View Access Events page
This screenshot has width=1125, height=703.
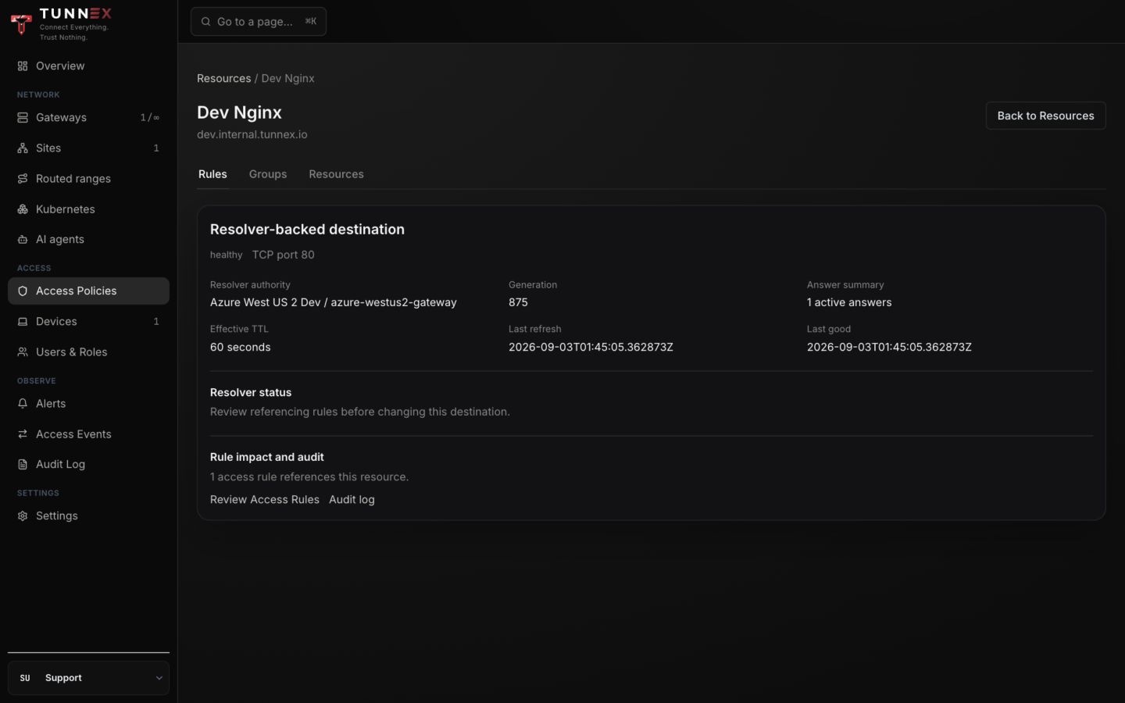(88, 434)
